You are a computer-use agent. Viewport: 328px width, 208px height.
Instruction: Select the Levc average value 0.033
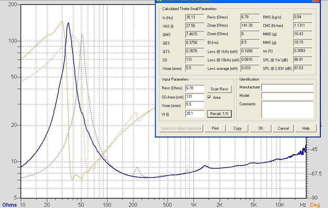(x=250, y=68)
